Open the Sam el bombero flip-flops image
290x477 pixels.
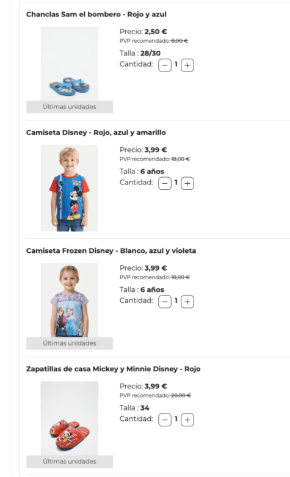point(70,64)
